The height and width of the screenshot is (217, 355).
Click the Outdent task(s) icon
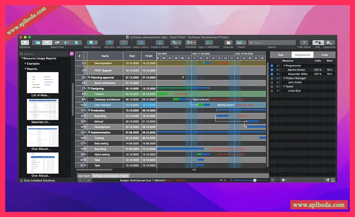[x=160, y=43]
